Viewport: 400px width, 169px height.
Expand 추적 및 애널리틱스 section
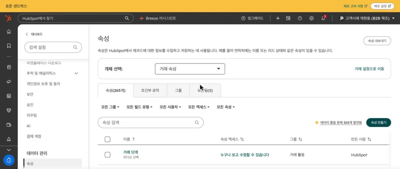[52, 73]
